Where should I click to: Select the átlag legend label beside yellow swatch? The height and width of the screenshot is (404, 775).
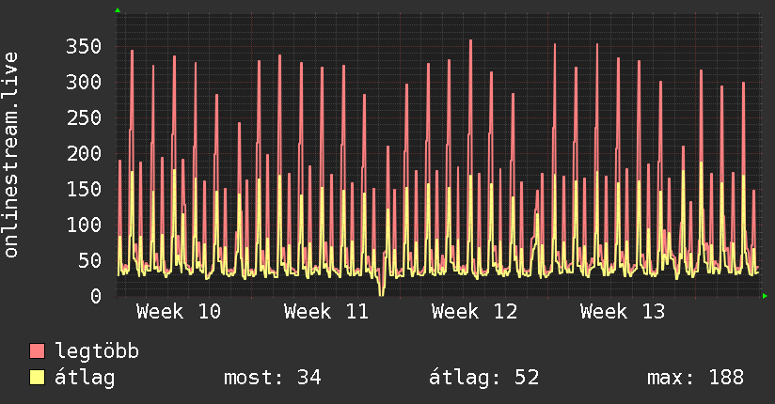point(85,378)
